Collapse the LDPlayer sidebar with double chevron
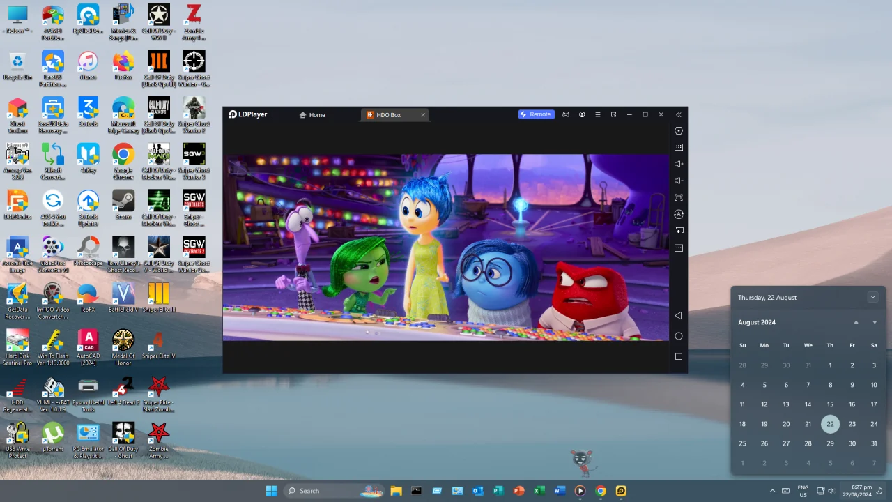The image size is (892, 502). pyautogui.click(x=679, y=114)
